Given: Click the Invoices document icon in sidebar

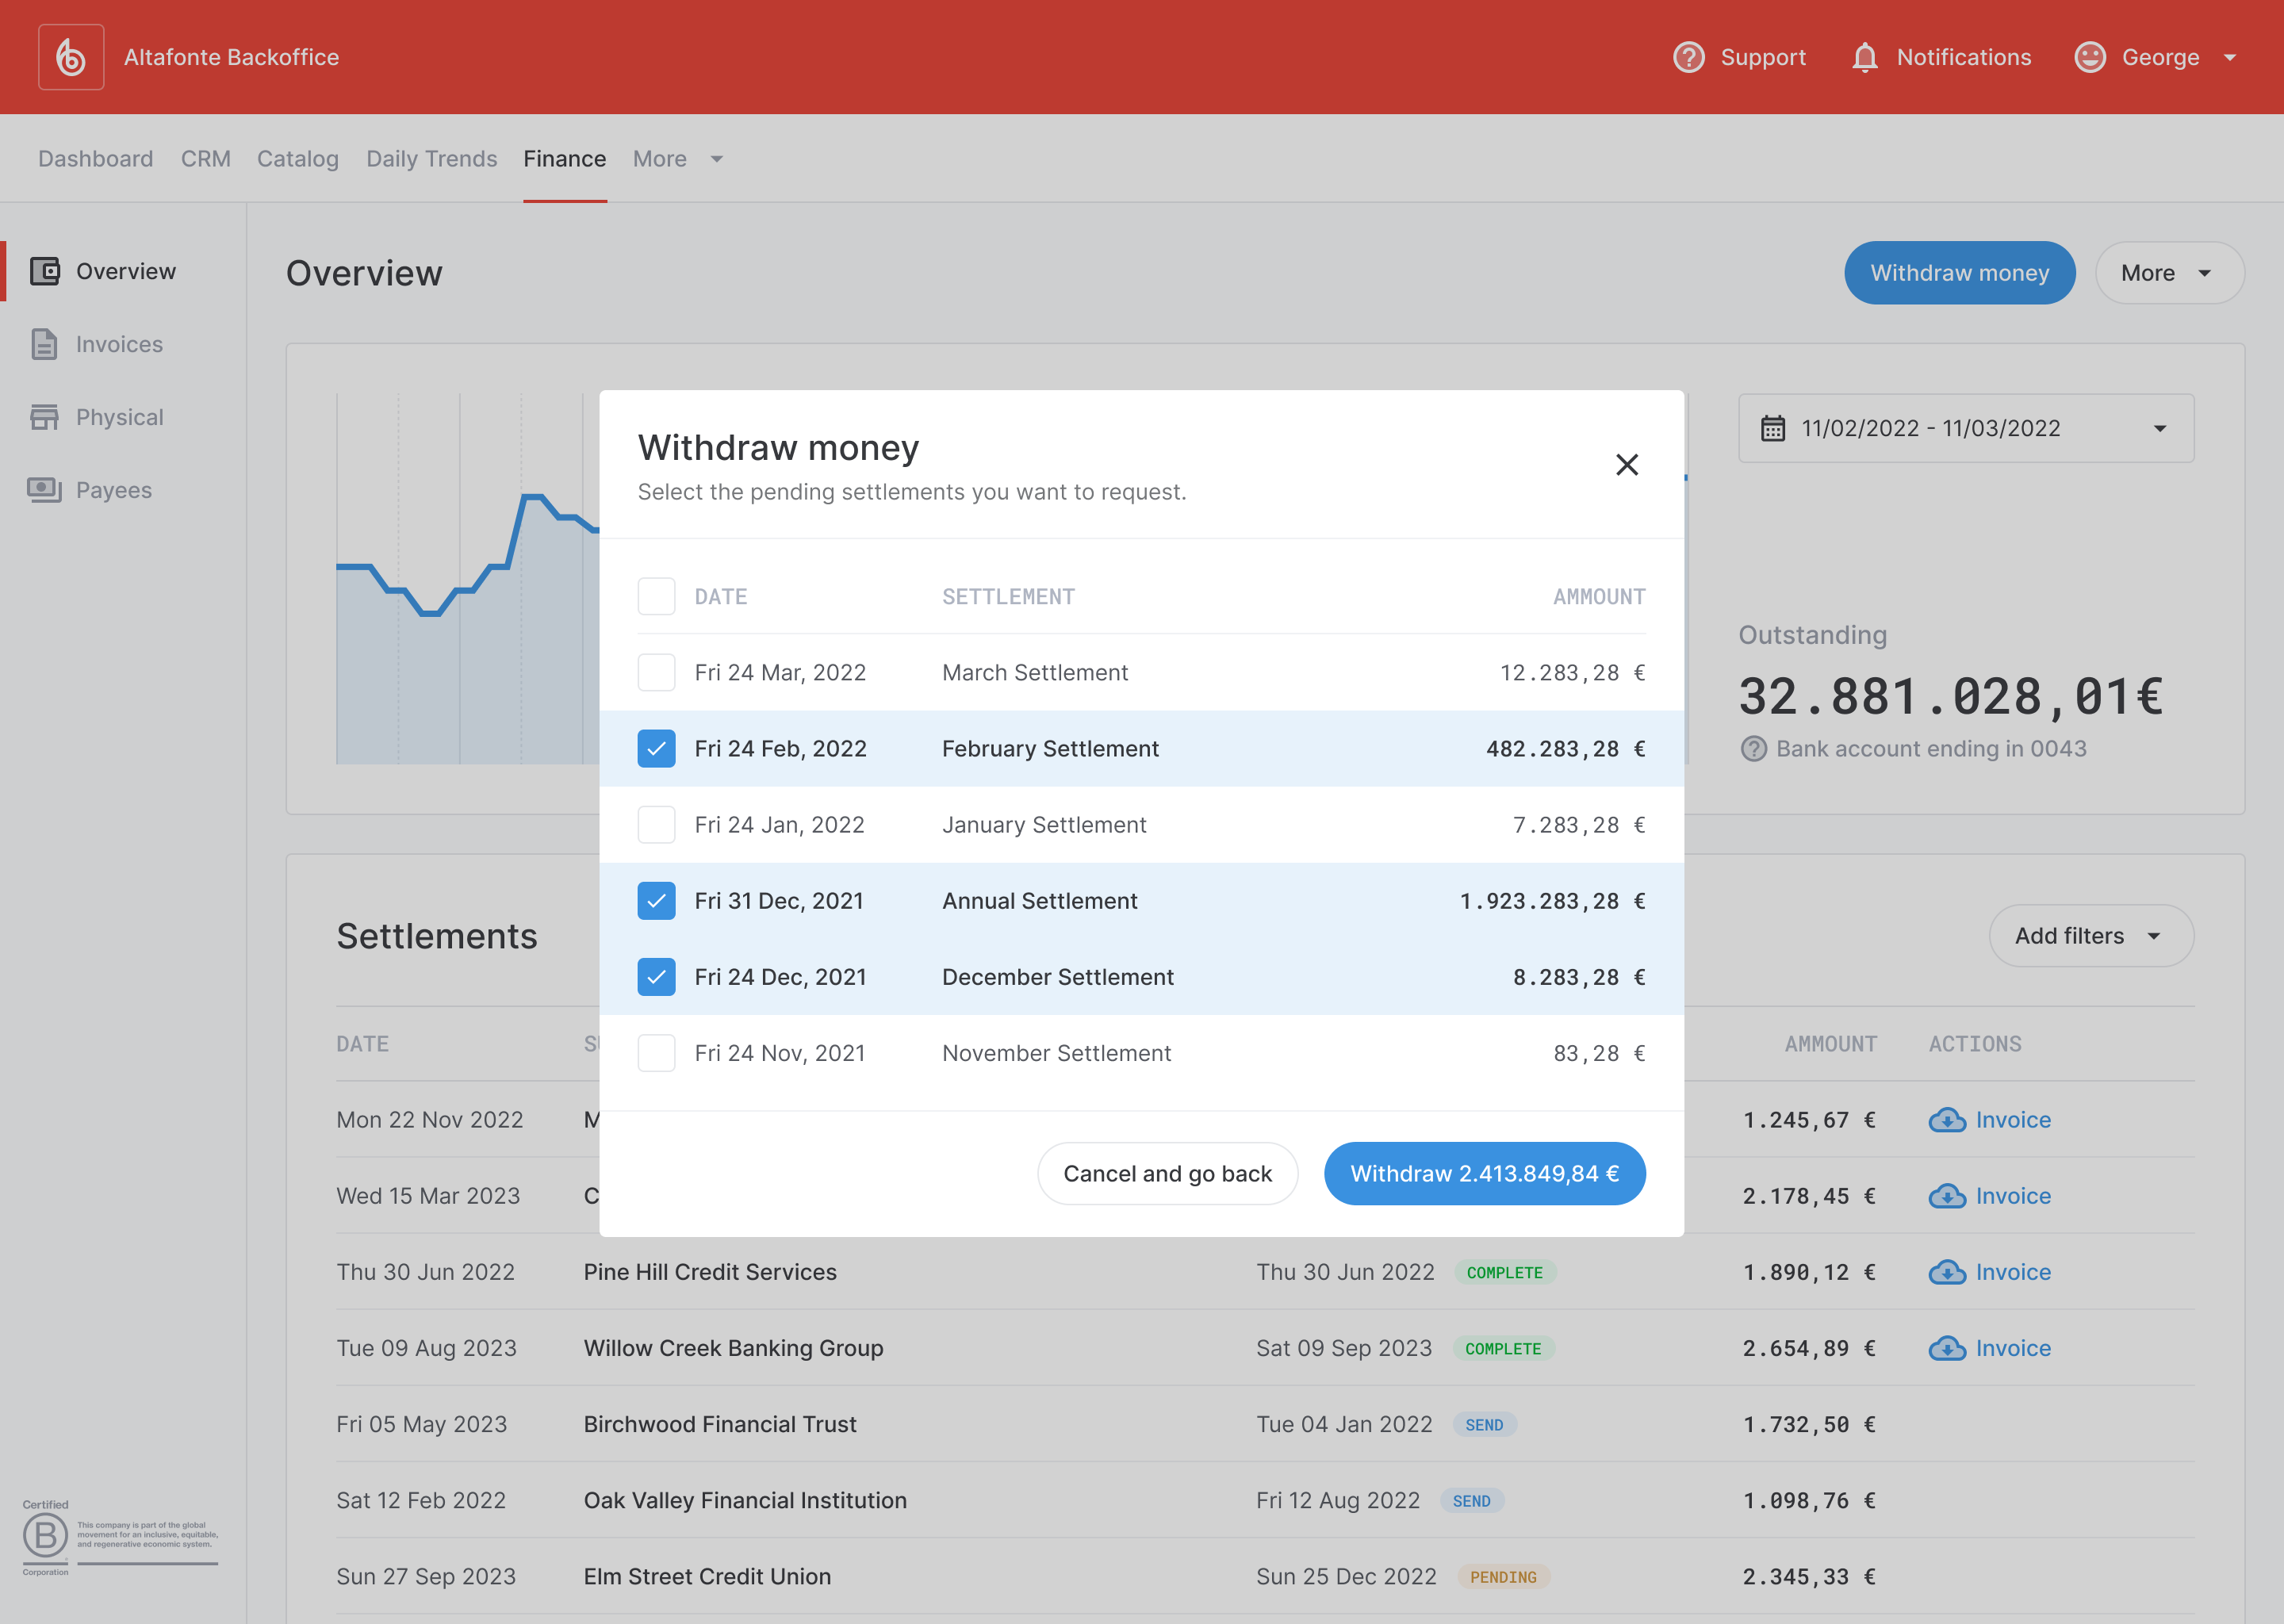Looking at the screenshot, I should 44,344.
